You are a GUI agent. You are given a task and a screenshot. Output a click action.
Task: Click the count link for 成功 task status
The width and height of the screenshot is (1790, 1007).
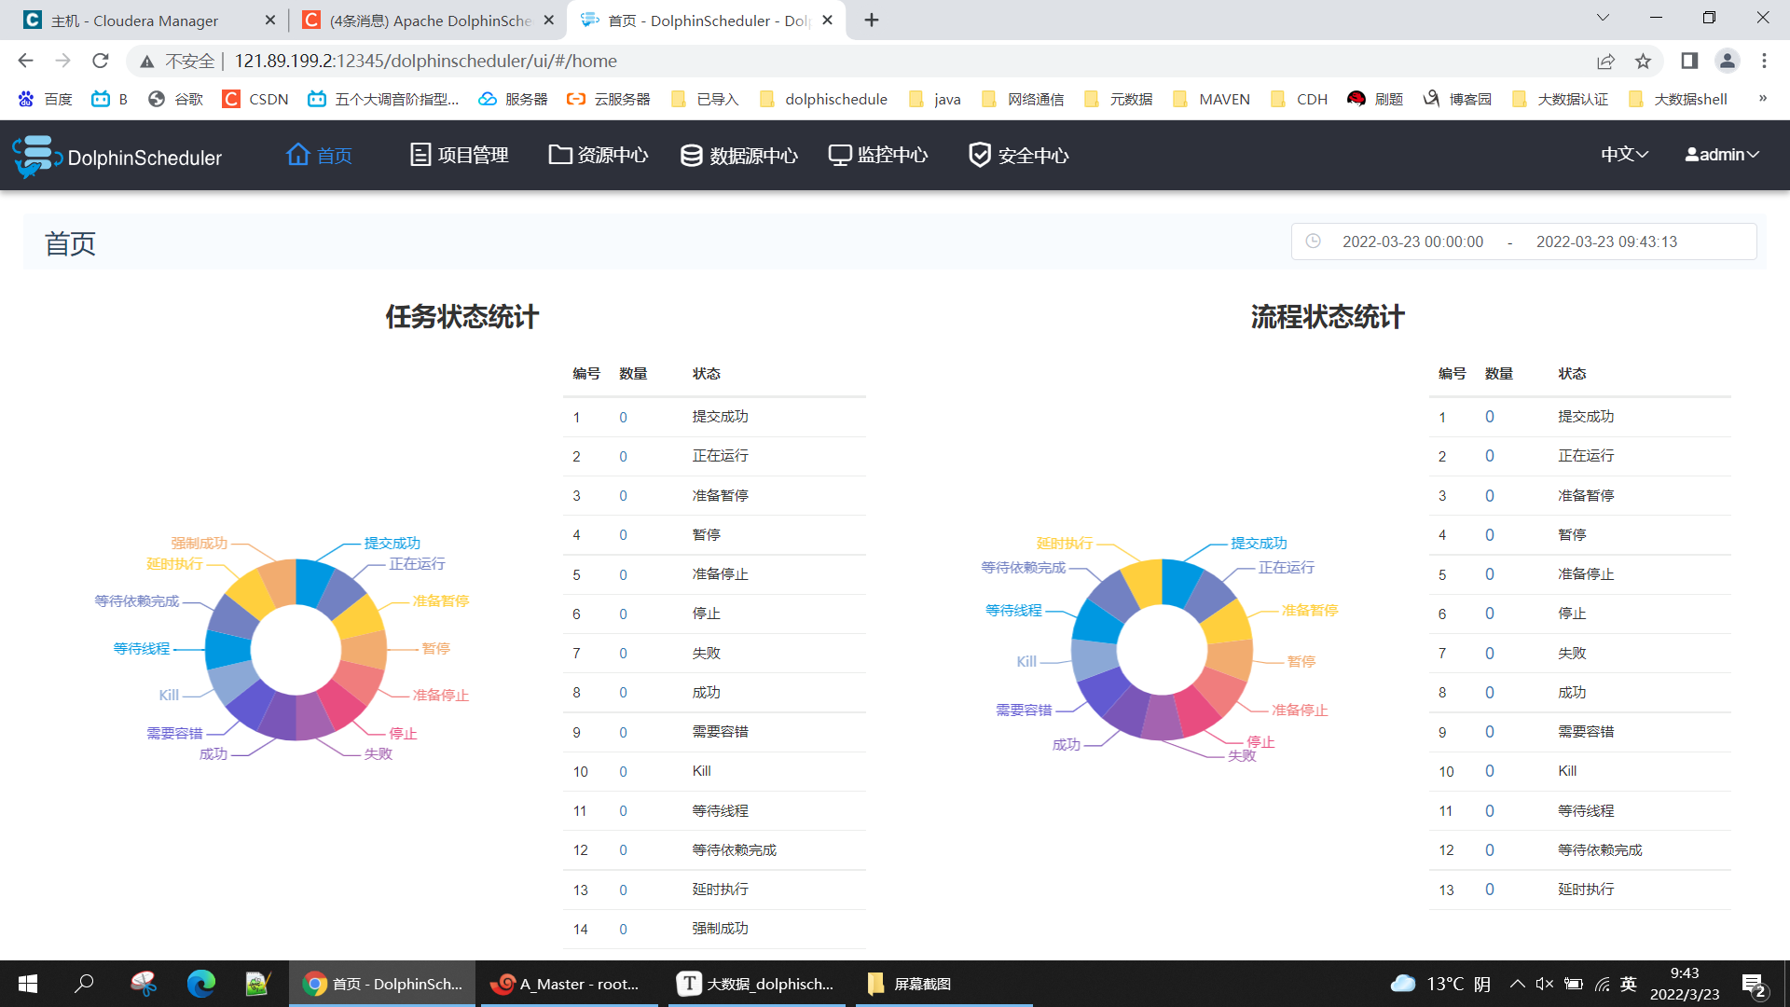(623, 693)
